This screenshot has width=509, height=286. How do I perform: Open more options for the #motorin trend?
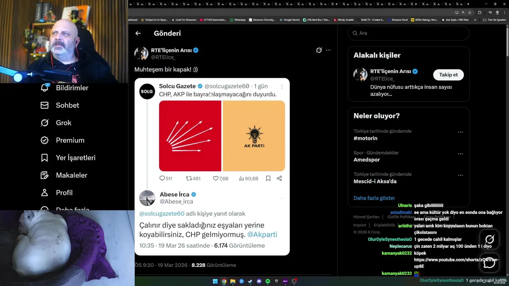point(460,132)
